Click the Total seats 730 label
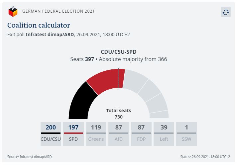The width and height of the screenshot is (237, 166). click(119, 114)
